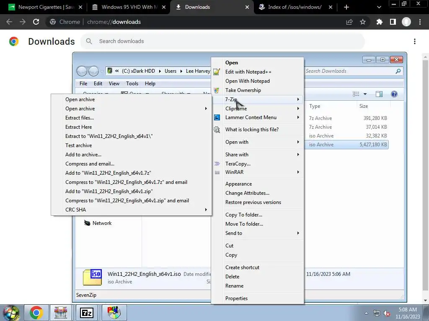Open the Explorer File menu

(x=83, y=84)
